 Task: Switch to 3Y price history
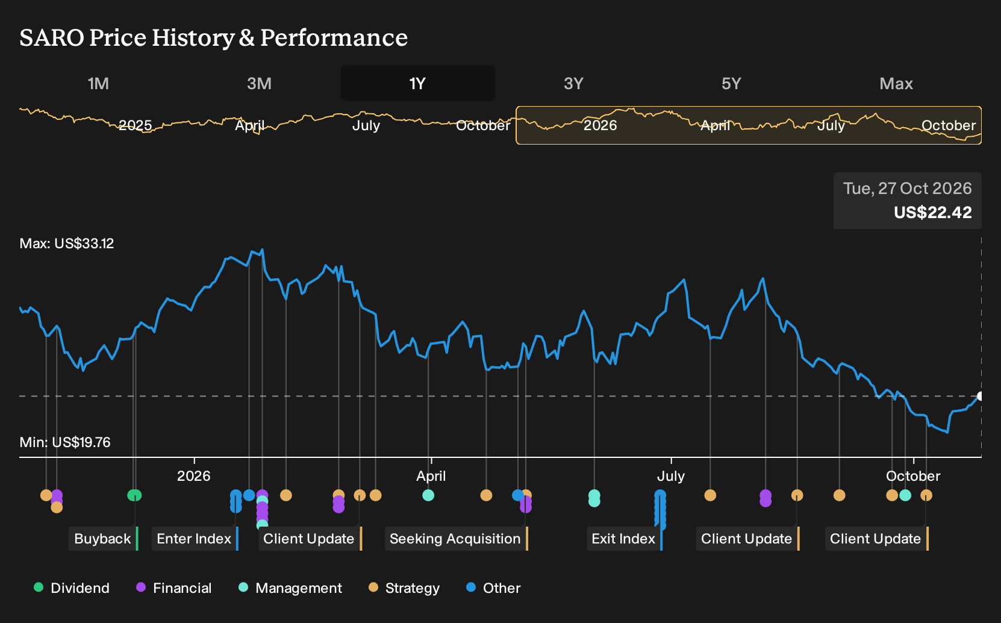[x=573, y=83]
